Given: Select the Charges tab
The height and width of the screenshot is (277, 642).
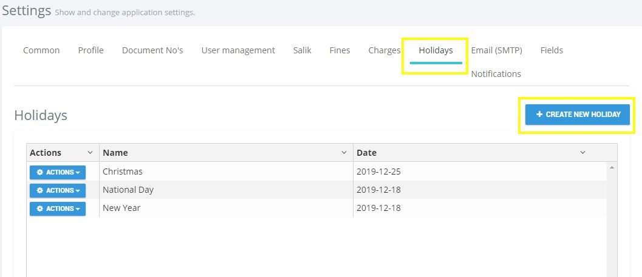Looking at the screenshot, I should click(384, 50).
